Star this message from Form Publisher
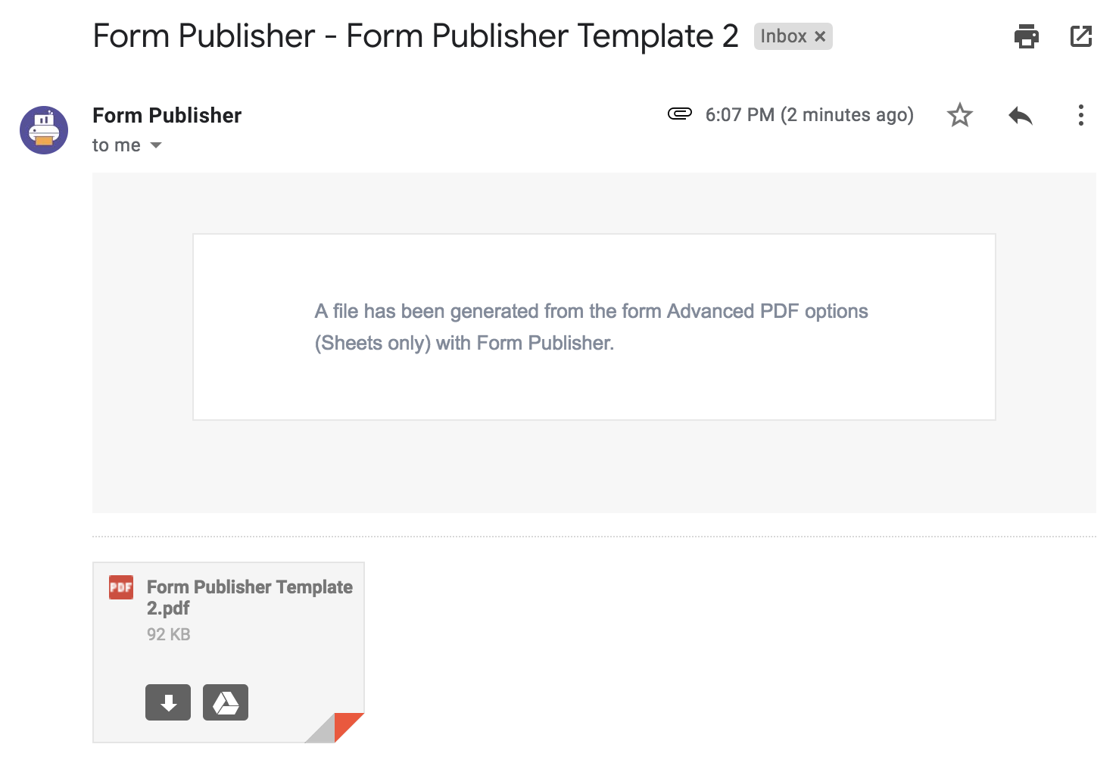The width and height of the screenshot is (1119, 772). 959,115
